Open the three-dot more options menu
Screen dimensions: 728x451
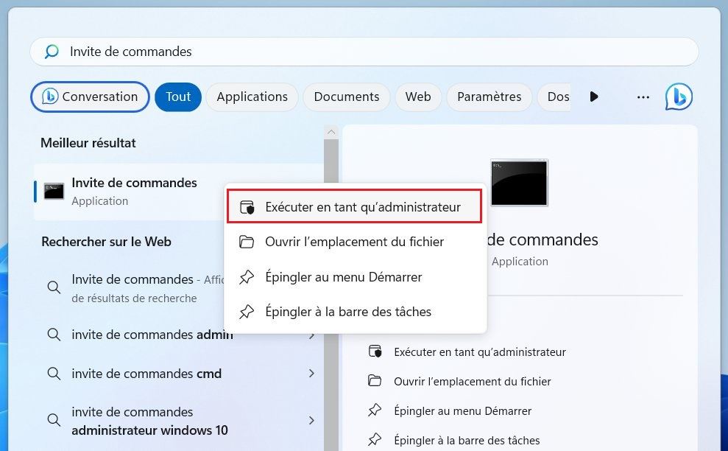tap(643, 97)
